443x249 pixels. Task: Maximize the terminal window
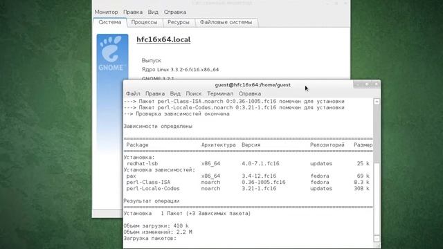pyautogui.click(x=367, y=84)
